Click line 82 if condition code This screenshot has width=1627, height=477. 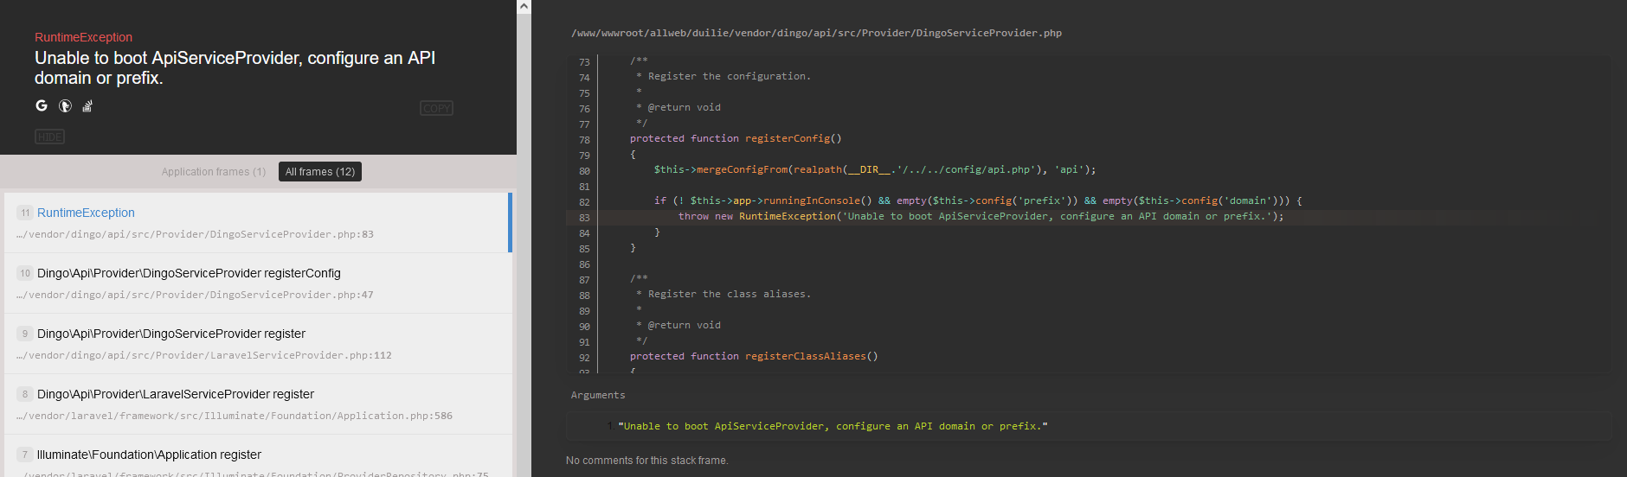click(978, 200)
